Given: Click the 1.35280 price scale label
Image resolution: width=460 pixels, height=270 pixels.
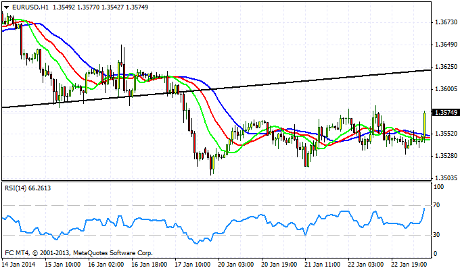Looking at the screenshot, I should tap(446, 155).
